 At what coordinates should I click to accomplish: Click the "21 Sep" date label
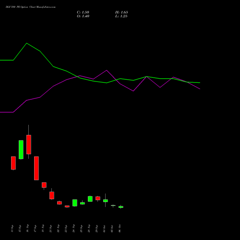pos(50,228)
